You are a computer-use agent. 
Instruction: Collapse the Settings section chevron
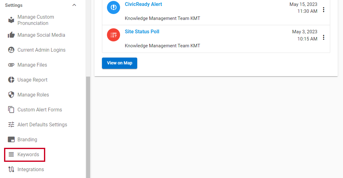(74, 5)
